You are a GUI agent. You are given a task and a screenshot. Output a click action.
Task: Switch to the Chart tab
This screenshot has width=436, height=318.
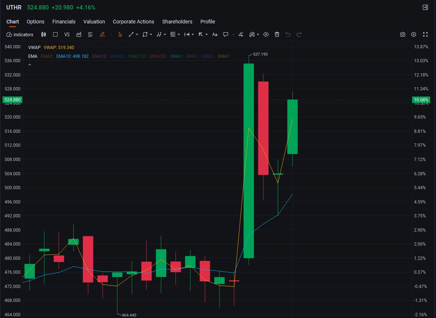(x=12, y=22)
